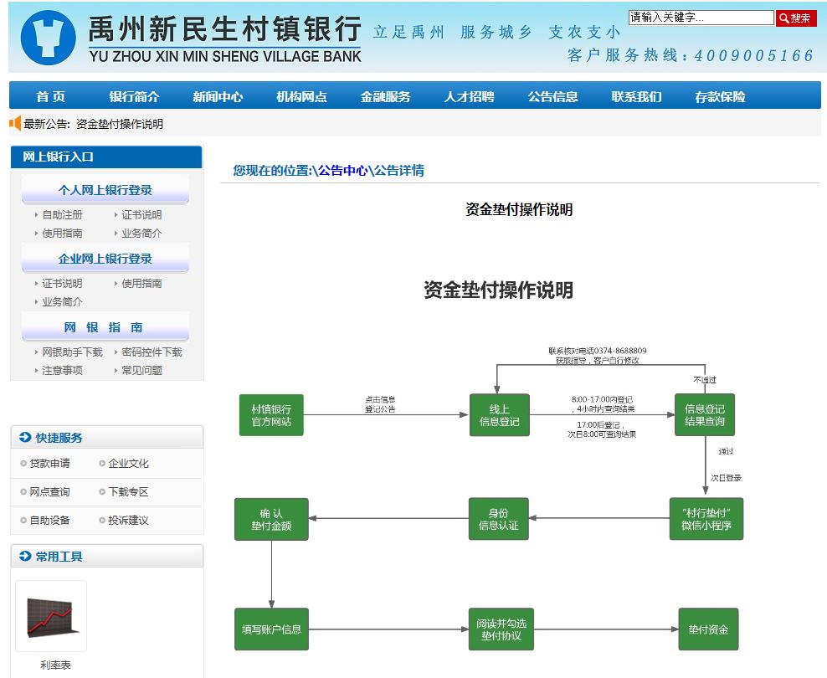Viewport: 827px width, 678px height.
Task: Click 贷款申请 quick service link
Action: (49, 464)
